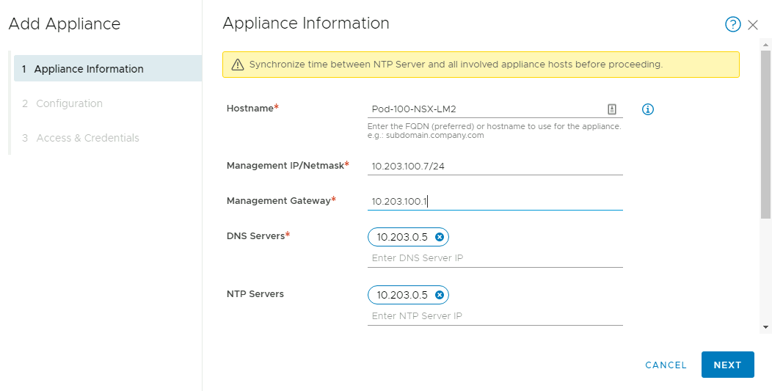Remove the 10.203.0.5 DNS server chip
The width and height of the screenshot is (772, 391).
click(x=440, y=237)
